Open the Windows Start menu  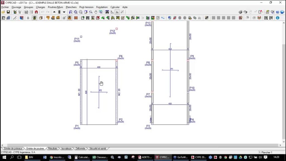(x=4, y=157)
